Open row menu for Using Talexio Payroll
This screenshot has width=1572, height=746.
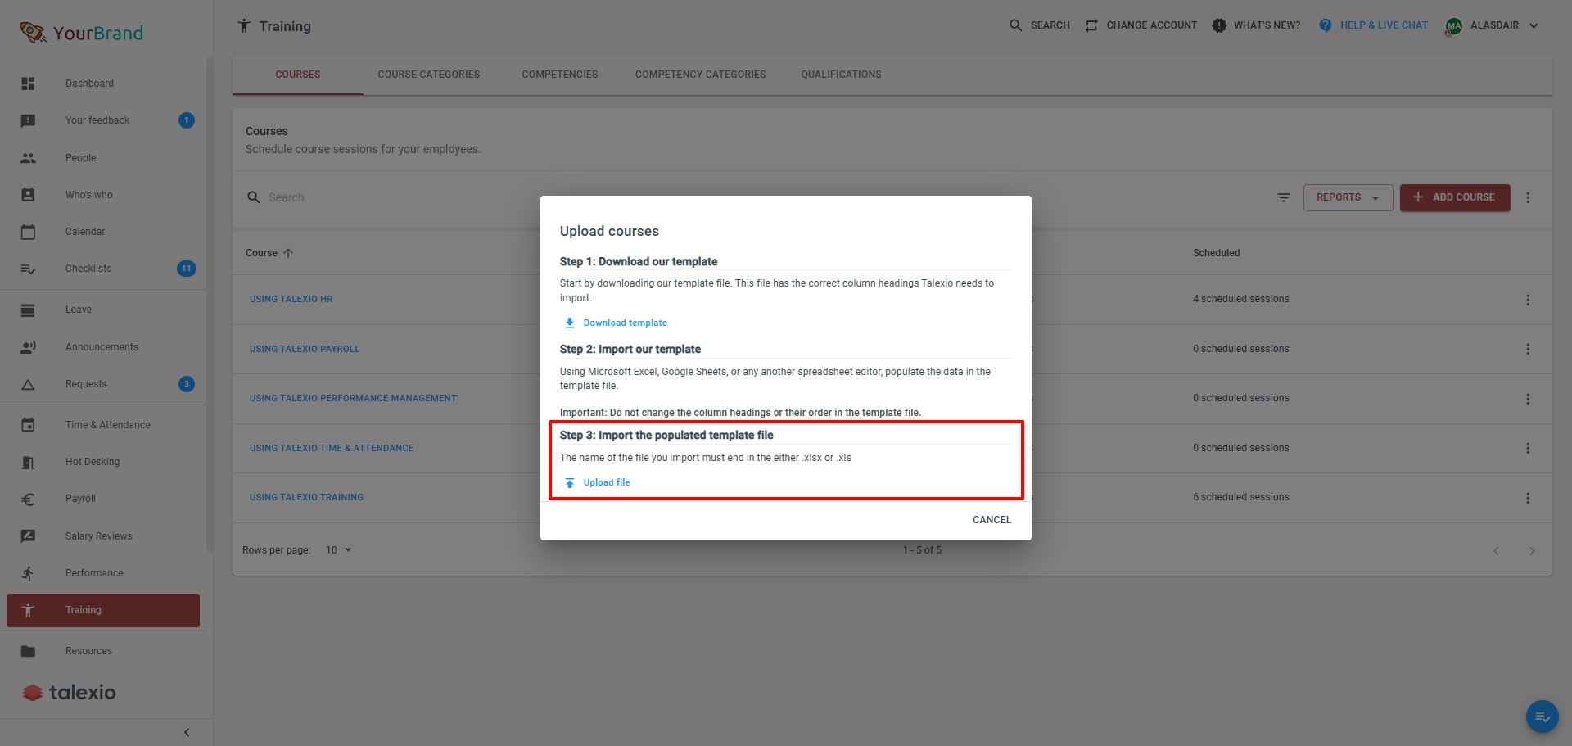click(x=1528, y=349)
